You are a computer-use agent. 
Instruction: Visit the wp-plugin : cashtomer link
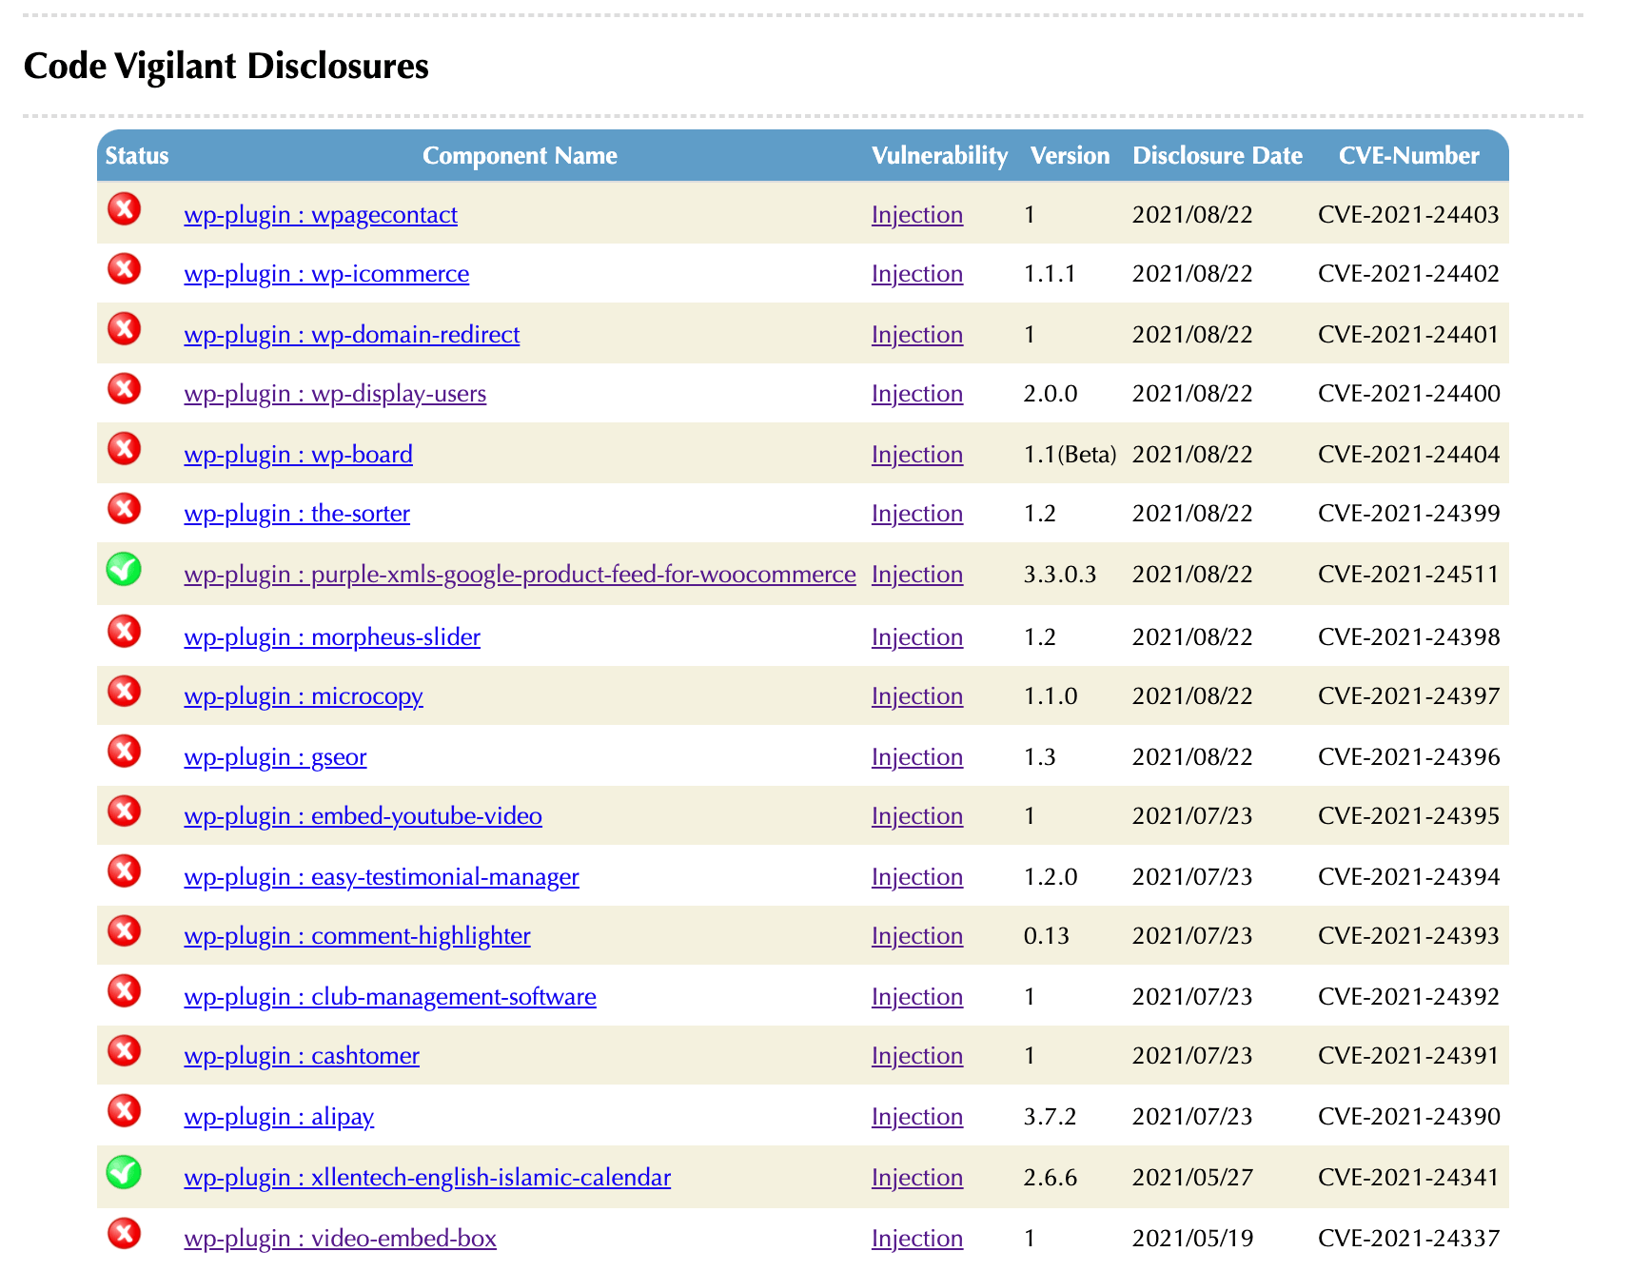pyautogui.click(x=302, y=1056)
